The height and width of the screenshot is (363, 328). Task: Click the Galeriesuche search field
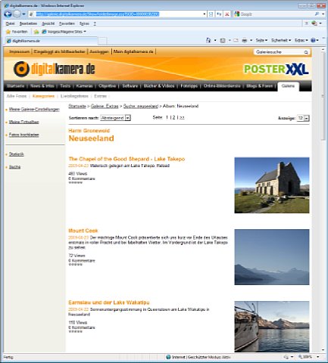[x=279, y=52]
